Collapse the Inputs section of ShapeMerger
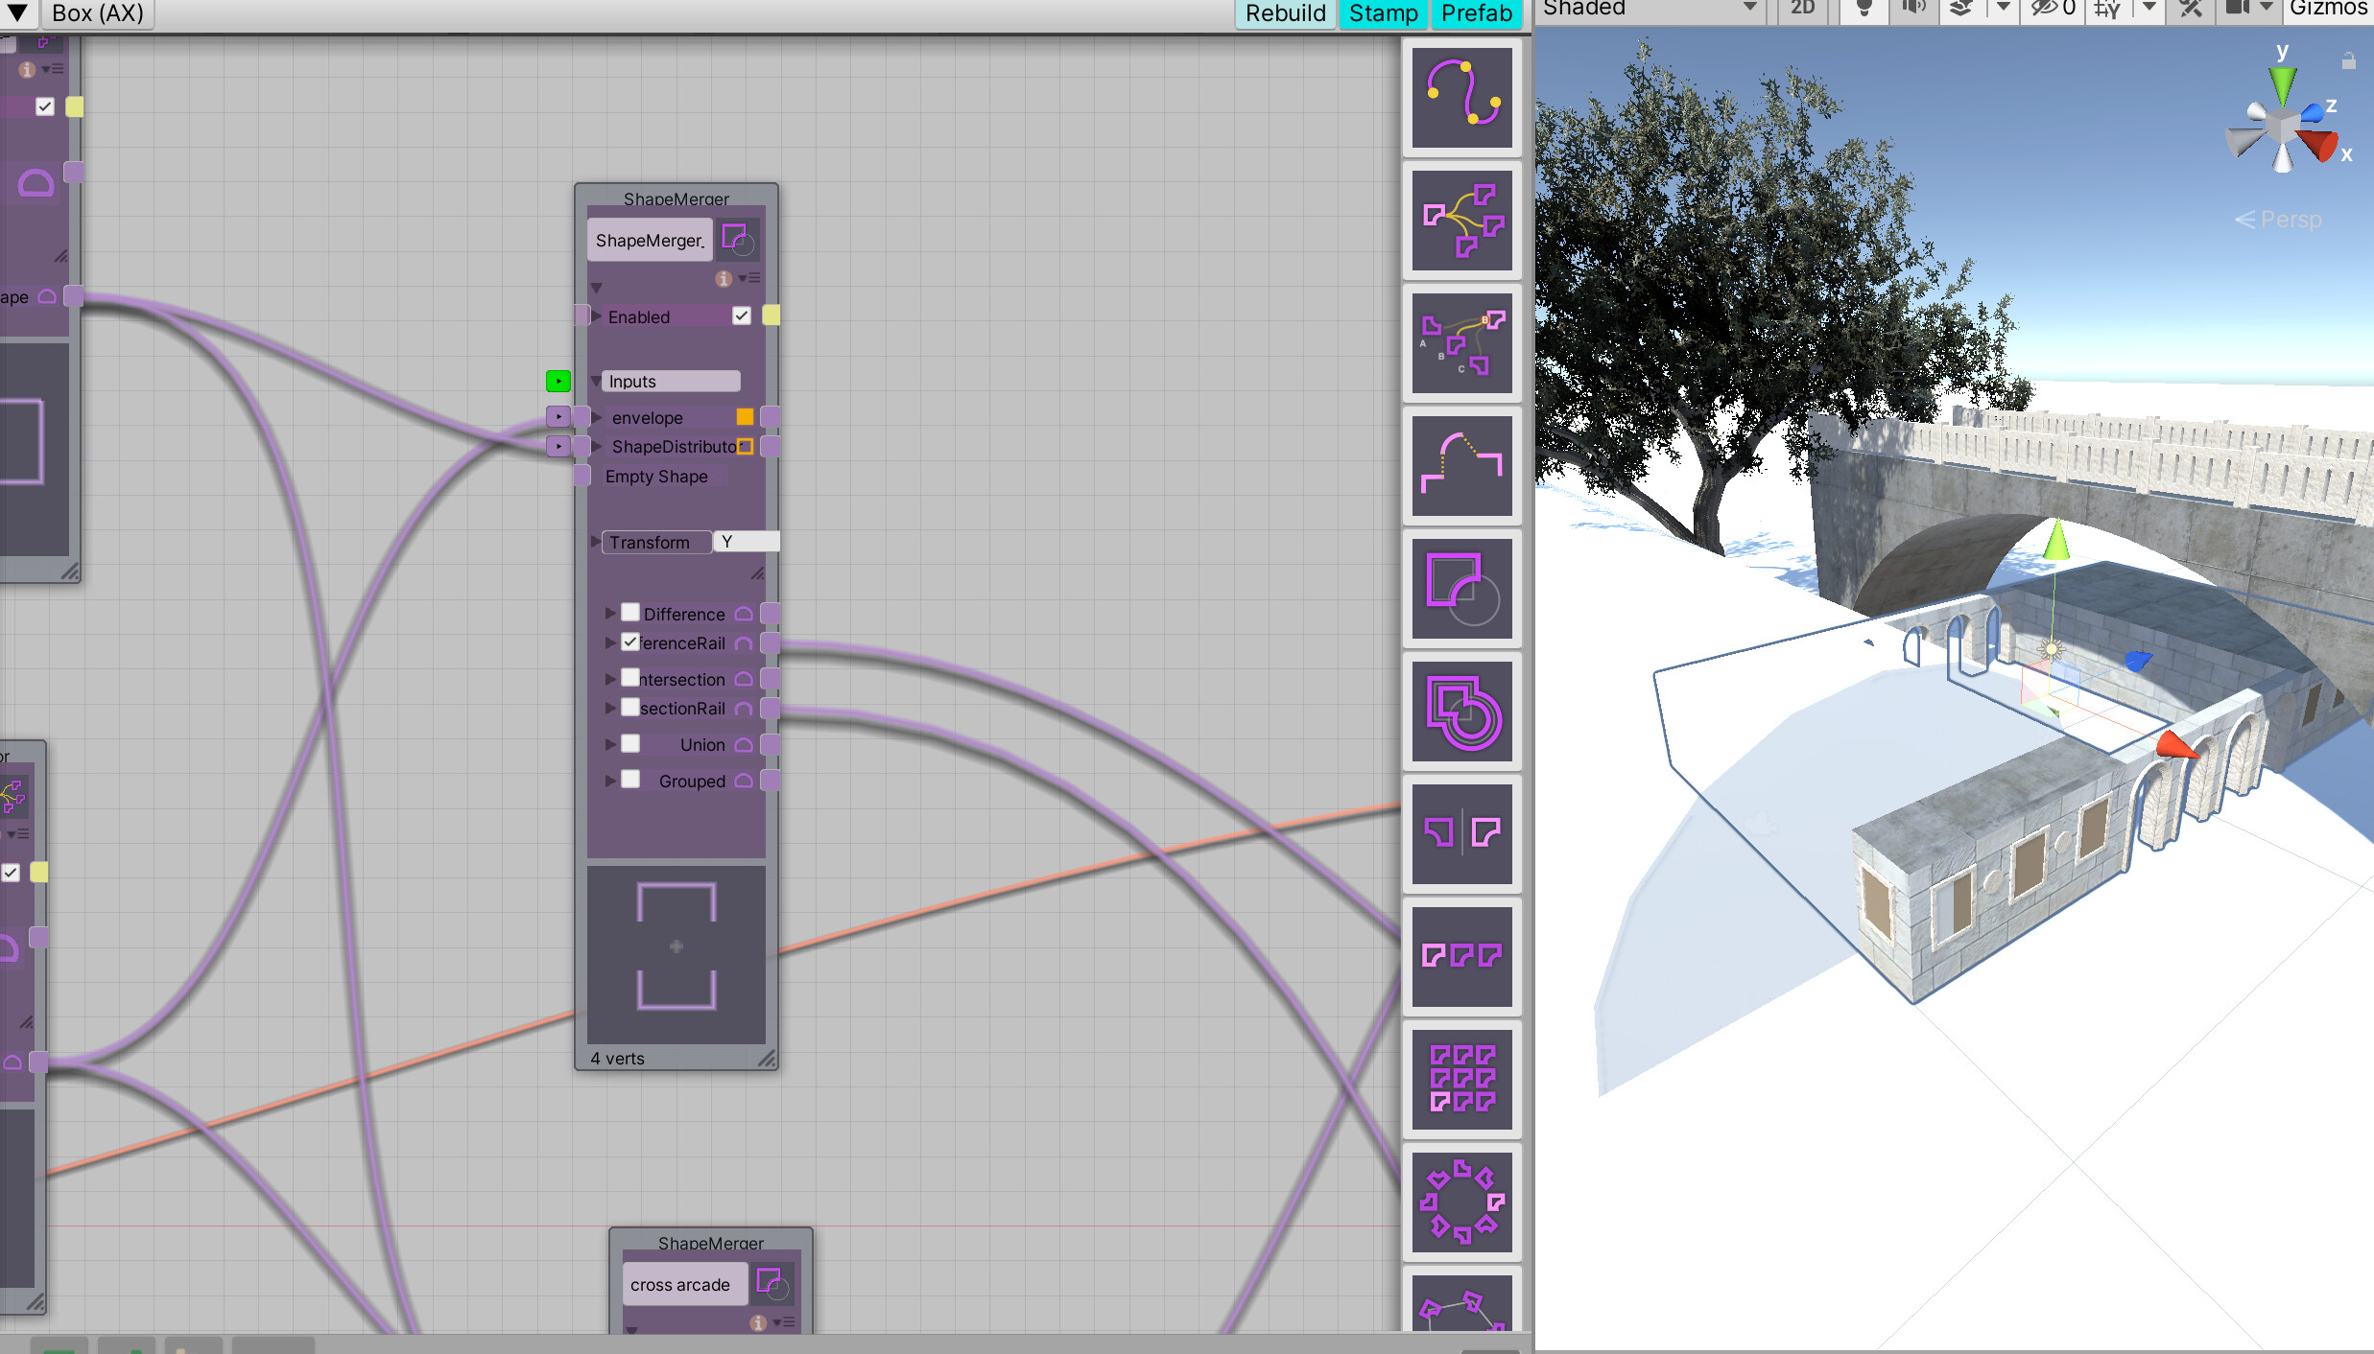Screen dimensions: 2374x1354 (x=596, y=381)
